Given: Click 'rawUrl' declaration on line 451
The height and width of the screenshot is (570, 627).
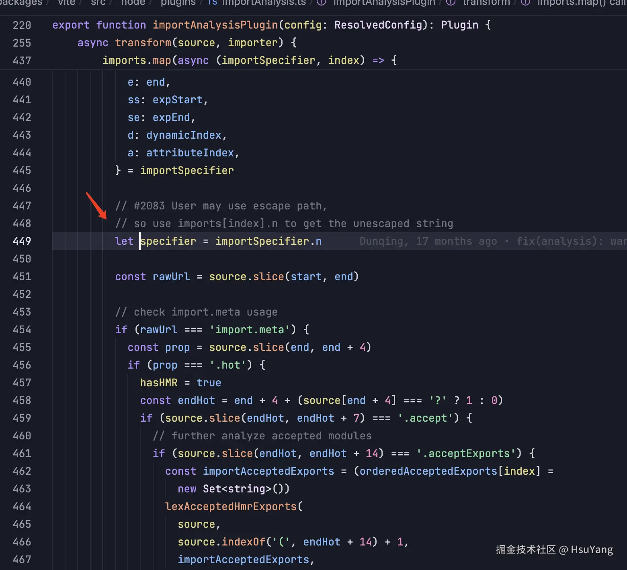Looking at the screenshot, I should tap(171, 277).
